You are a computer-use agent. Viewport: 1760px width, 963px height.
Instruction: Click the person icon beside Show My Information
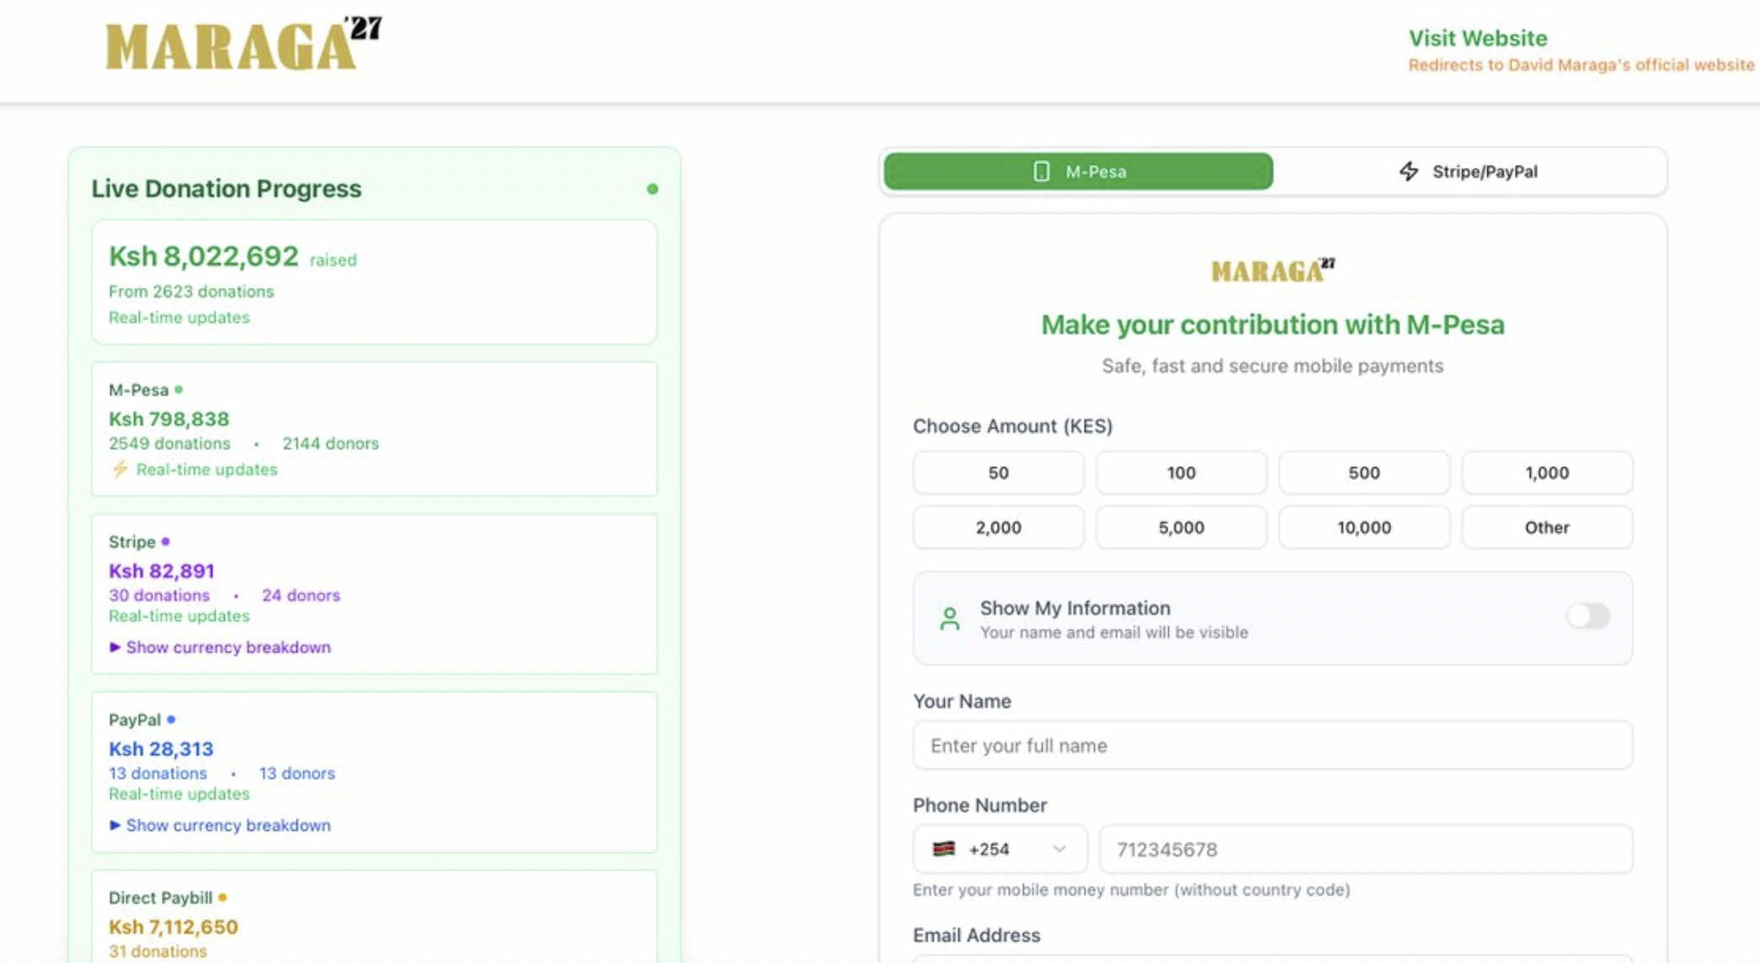click(x=949, y=619)
